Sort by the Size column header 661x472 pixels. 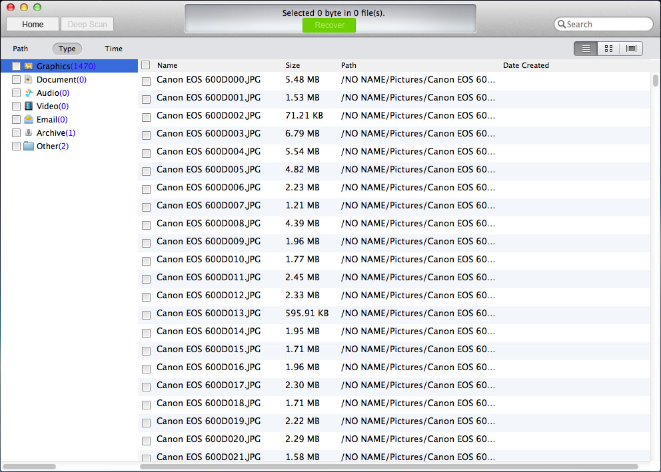pos(293,65)
